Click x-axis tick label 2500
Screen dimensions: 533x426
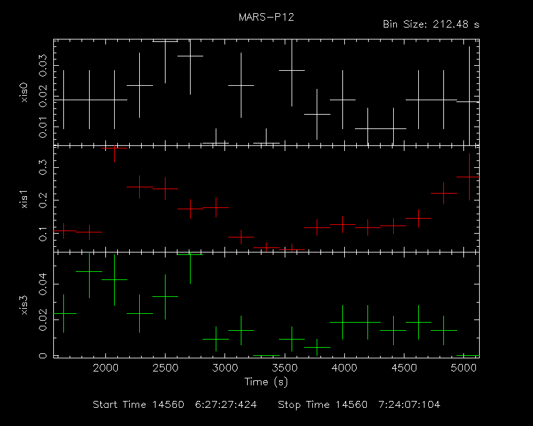coord(165,368)
